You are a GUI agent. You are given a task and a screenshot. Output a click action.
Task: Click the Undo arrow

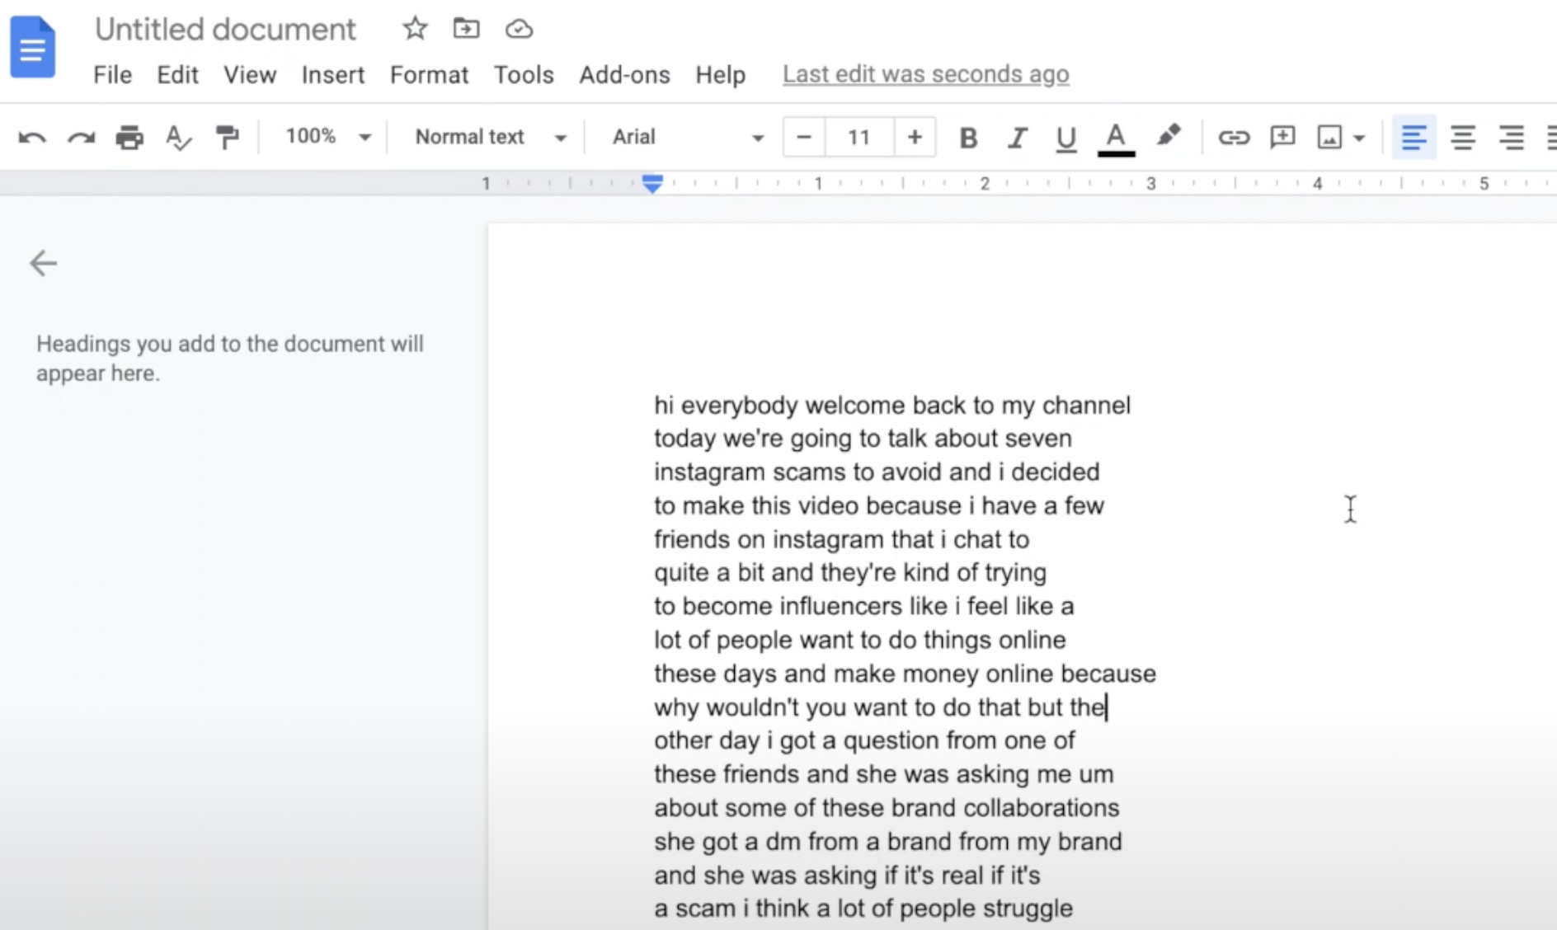tap(32, 138)
